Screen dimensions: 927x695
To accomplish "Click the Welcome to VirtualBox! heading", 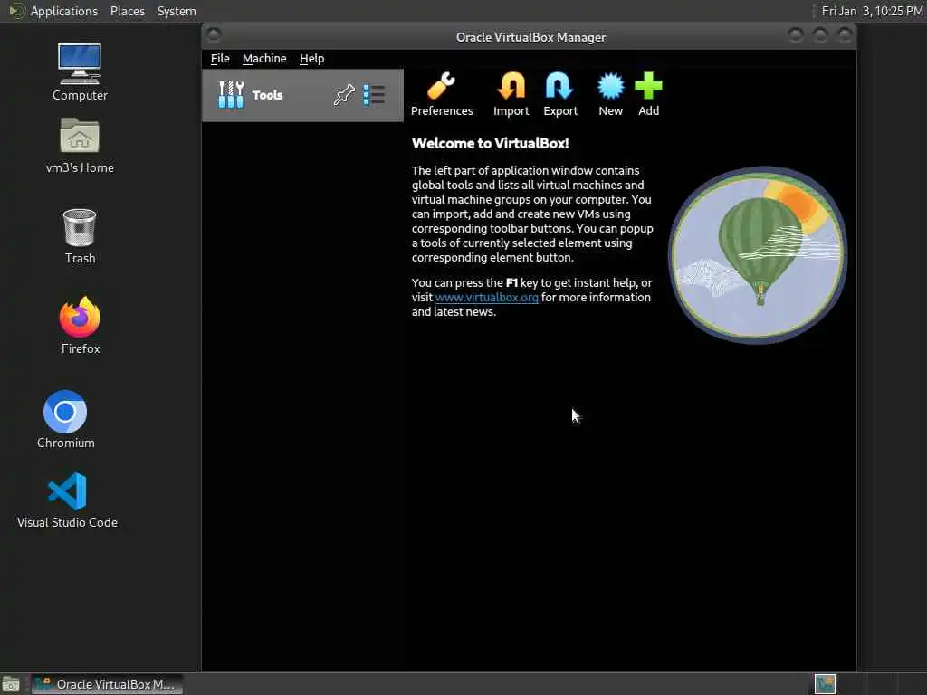I will pos(490,143).
